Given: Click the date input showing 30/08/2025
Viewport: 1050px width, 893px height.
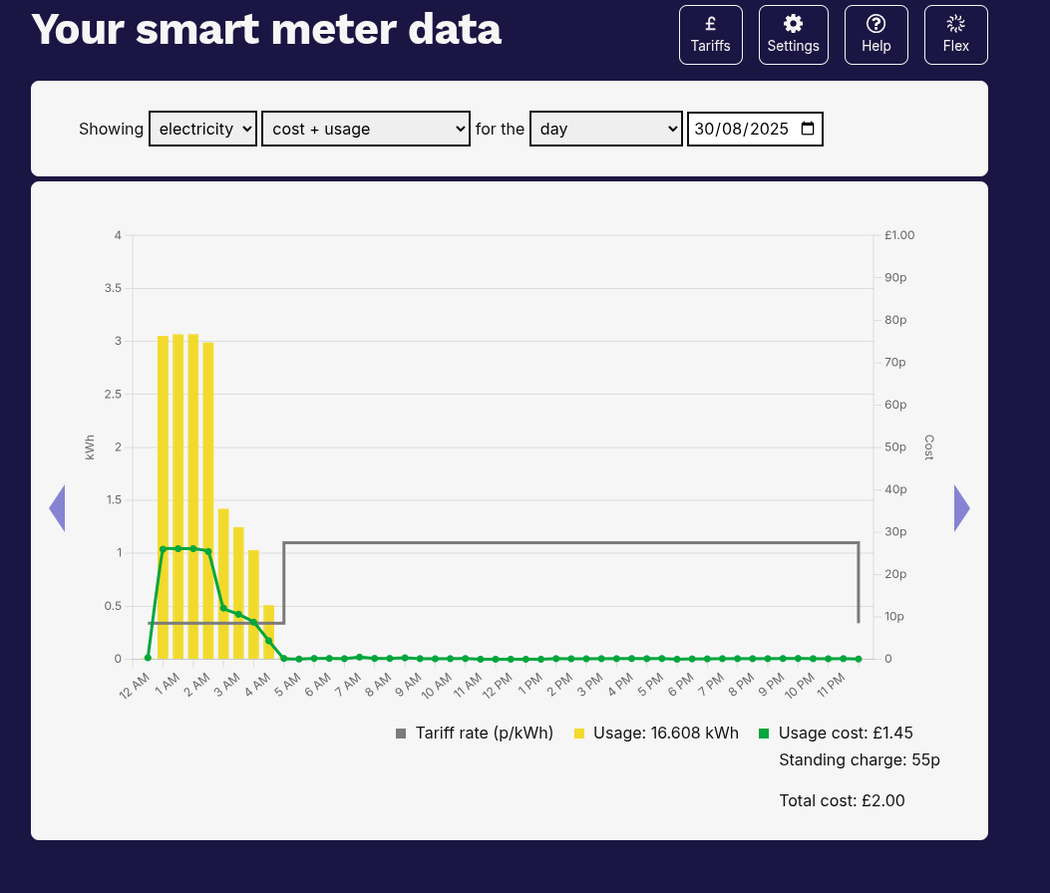Looking at the screenshot, I should click(748, 129).
